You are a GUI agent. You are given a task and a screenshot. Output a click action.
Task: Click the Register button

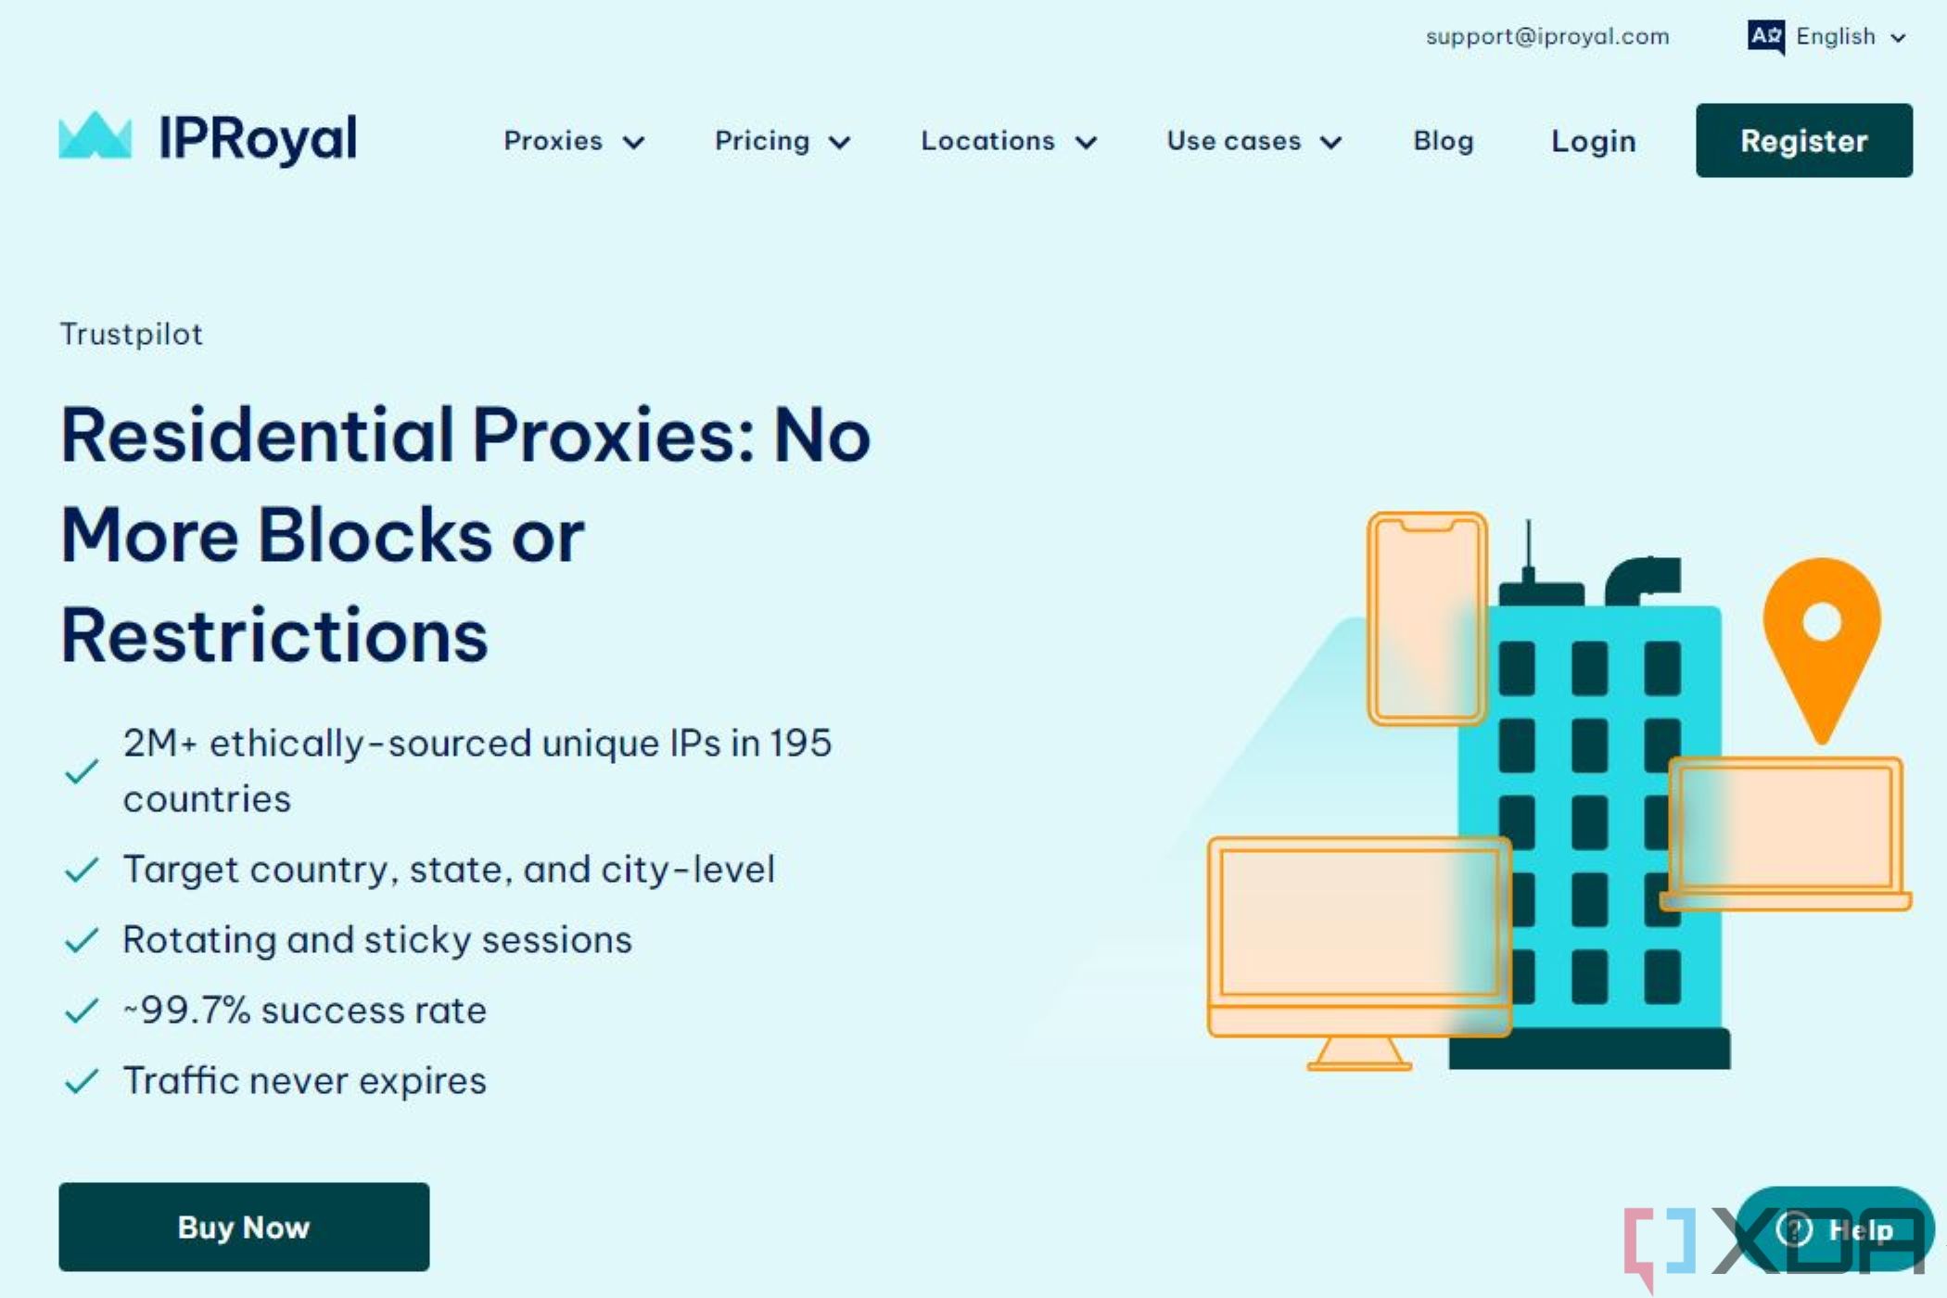coord(1803,141)
